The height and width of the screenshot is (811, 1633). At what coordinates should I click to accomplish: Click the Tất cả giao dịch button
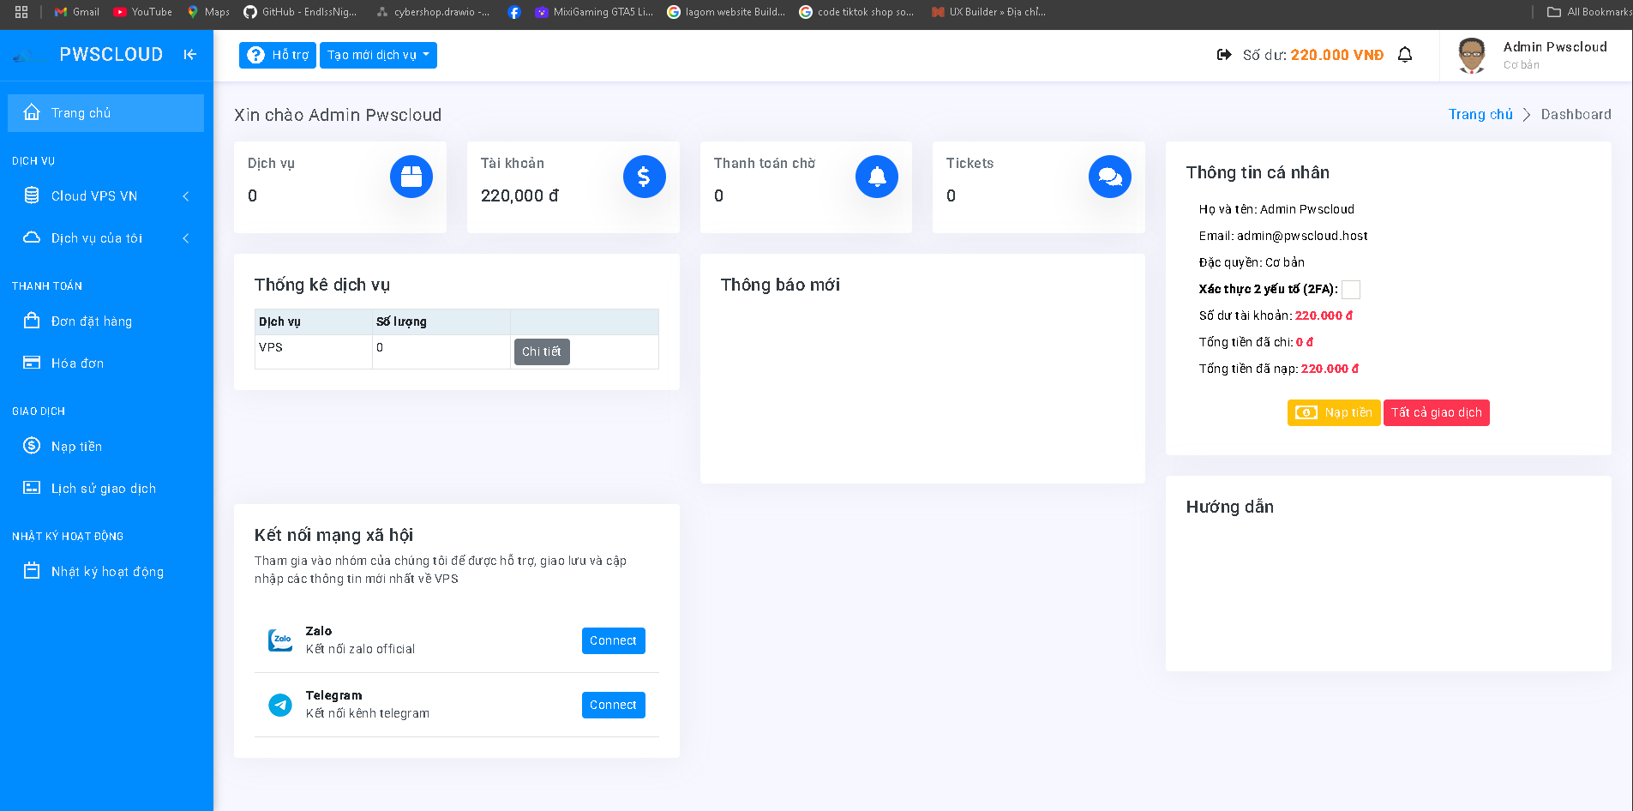coord(1436,412)
